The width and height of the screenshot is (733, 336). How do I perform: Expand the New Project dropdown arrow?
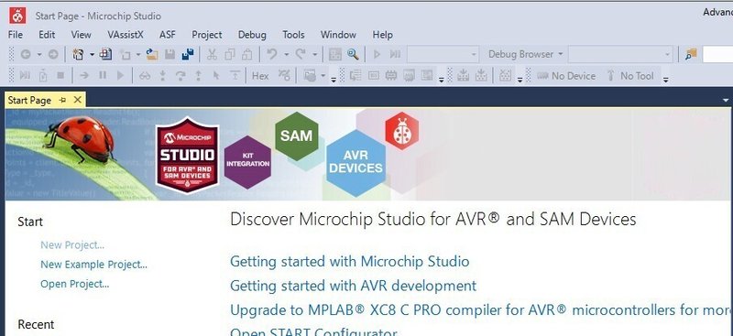[92, 54]
